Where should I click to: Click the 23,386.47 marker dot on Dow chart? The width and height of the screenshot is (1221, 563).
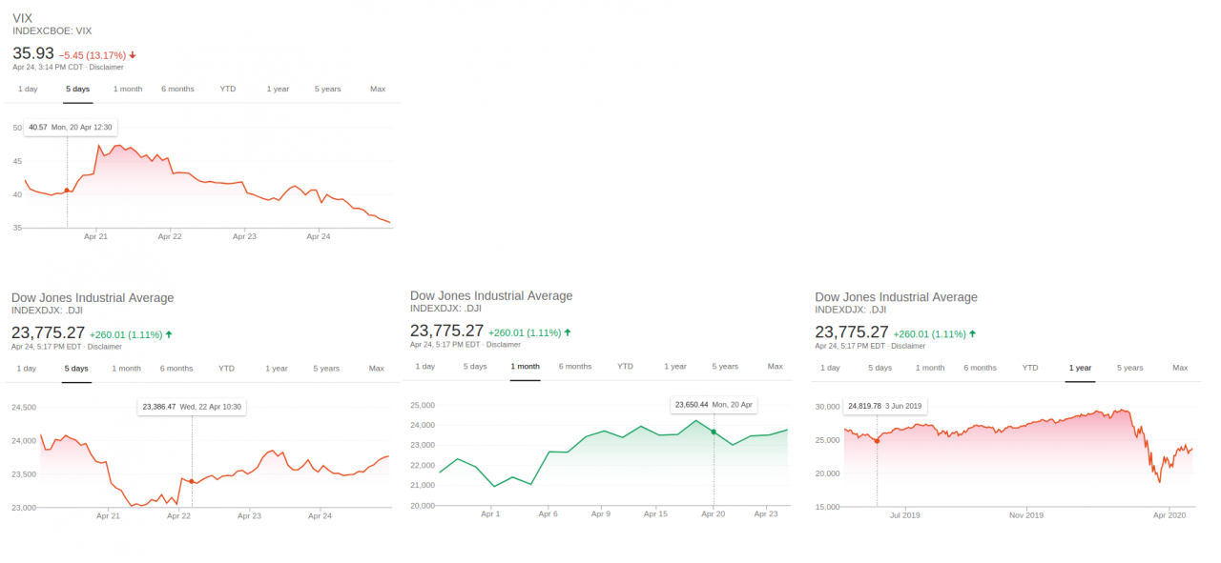192,481
